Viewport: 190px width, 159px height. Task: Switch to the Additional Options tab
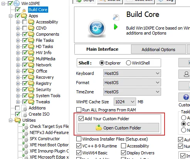click(x=158, y=50)
